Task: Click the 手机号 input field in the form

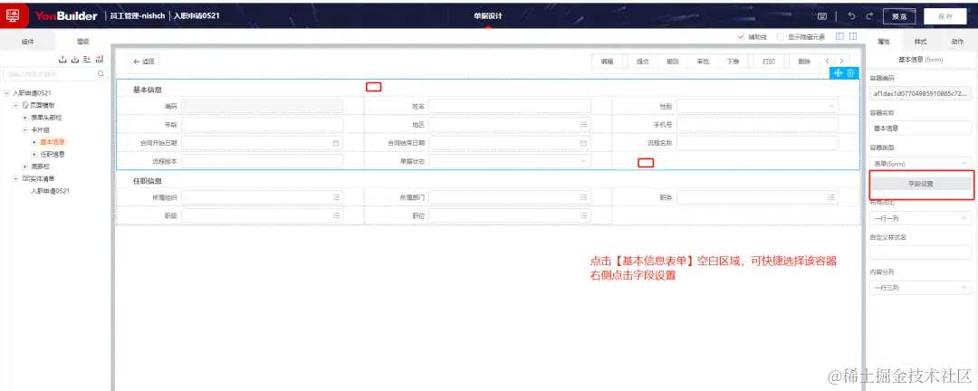Action: click(757, 125)
